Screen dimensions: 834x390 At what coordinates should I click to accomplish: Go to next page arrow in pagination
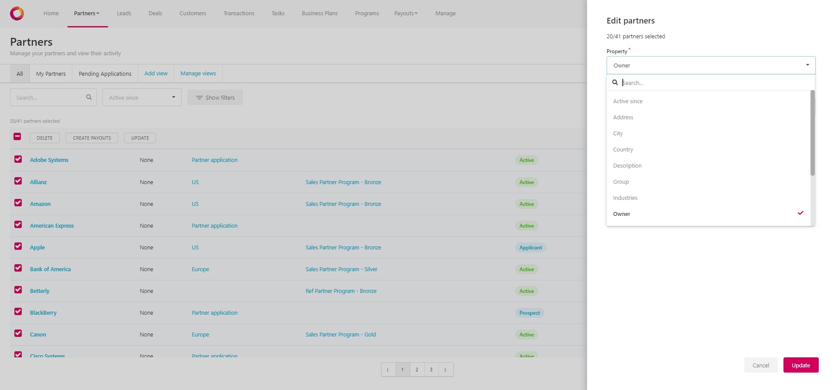click(x=446, y=370)
